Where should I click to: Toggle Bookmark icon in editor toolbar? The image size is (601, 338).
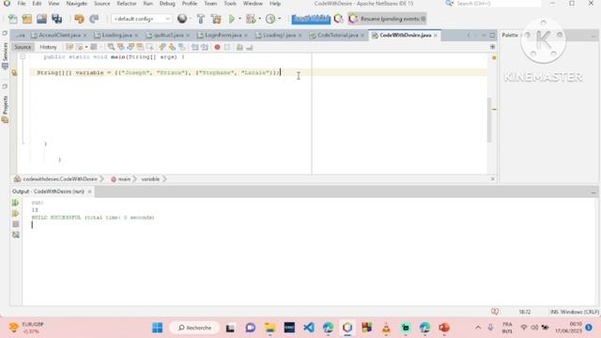pyautogui.click(x=182, y=47)
